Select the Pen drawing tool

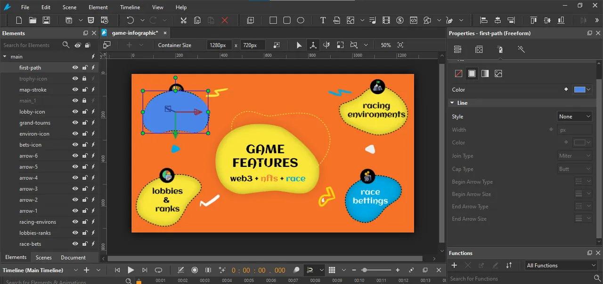coord(449,20)
